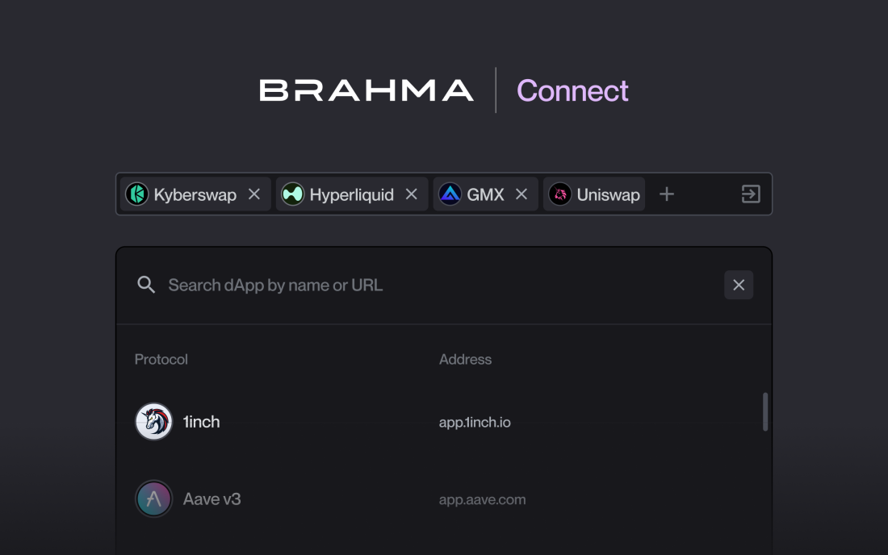
Task: Add a new dApp tab with plus icon
Action: click(667, 194)
